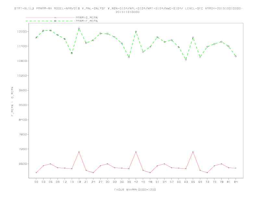
Task: Click the 7800 y-axis tick label
Action: pos(23,135)
